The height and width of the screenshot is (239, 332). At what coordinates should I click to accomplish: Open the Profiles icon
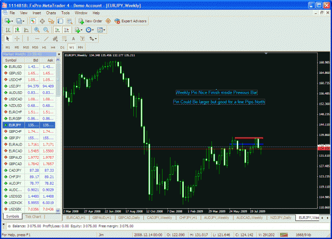19,21
